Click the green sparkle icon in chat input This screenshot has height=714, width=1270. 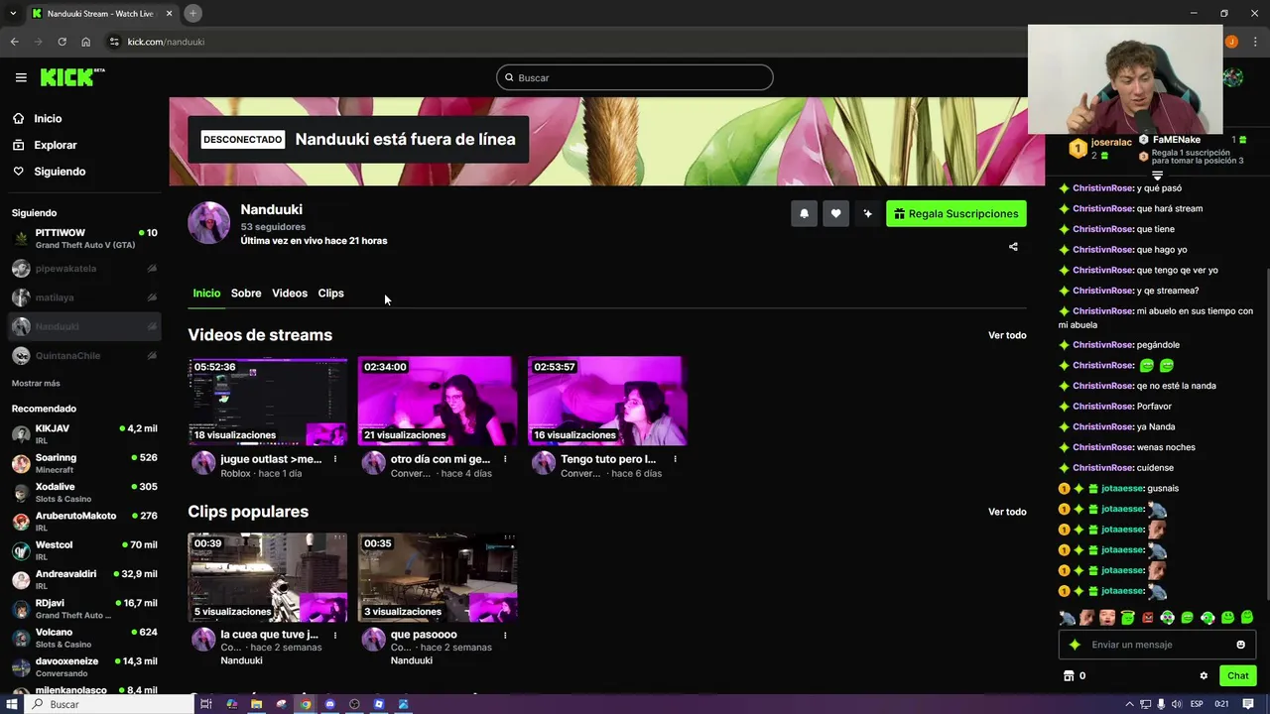pos(1075,645)
